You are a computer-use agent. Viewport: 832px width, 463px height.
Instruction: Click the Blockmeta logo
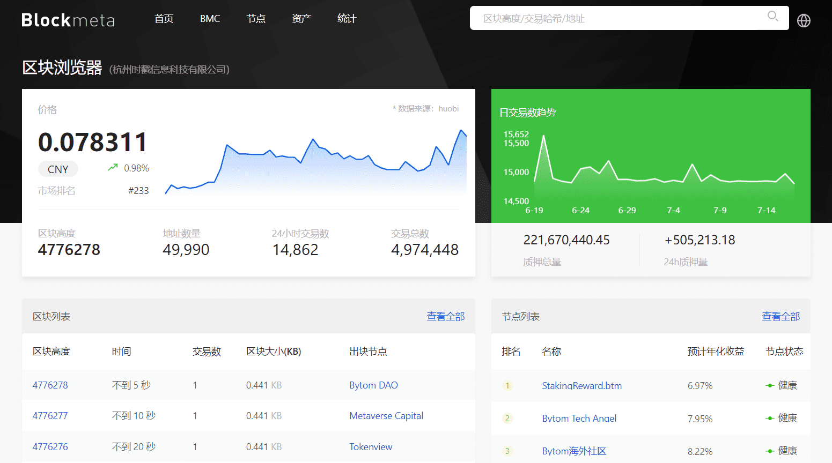pos(68,20)
